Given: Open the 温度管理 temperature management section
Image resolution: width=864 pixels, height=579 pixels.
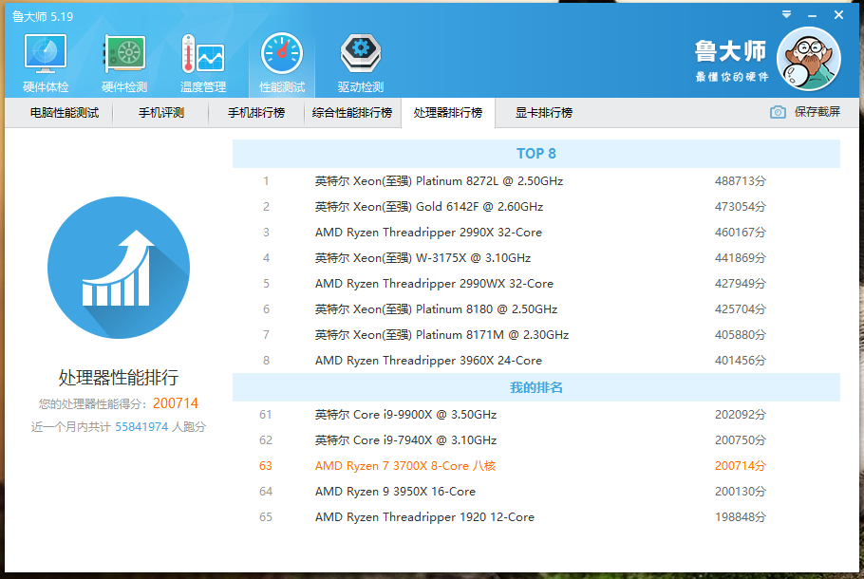Looking at the screenshot, I should 203,64.
